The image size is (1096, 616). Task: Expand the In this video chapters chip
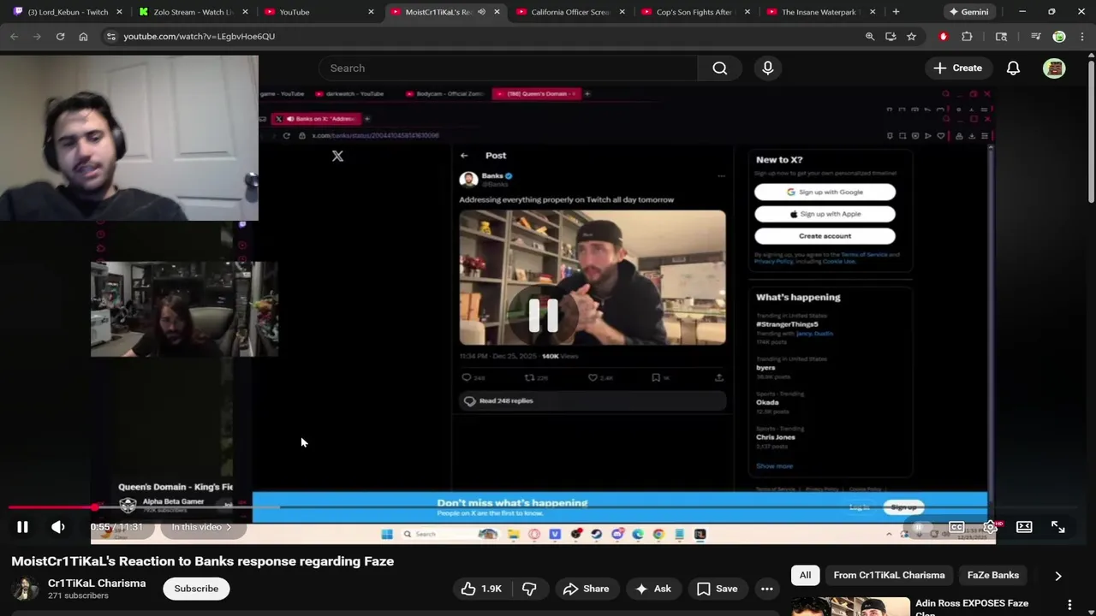pos(201,527)
